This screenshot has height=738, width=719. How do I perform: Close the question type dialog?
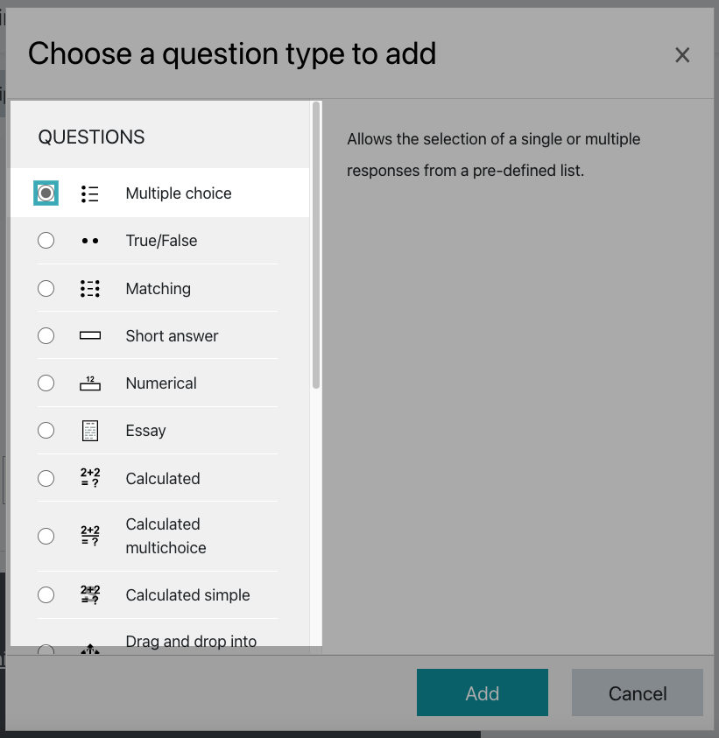click(682, 55)
